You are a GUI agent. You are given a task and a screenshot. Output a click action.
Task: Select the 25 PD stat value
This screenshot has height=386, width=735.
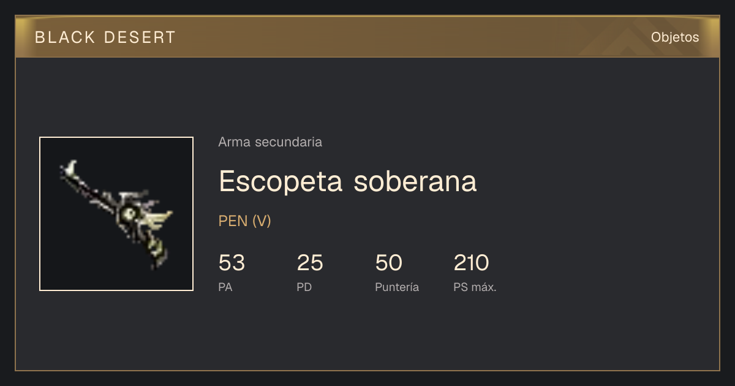pyautogui.click(x=310, y=263)
